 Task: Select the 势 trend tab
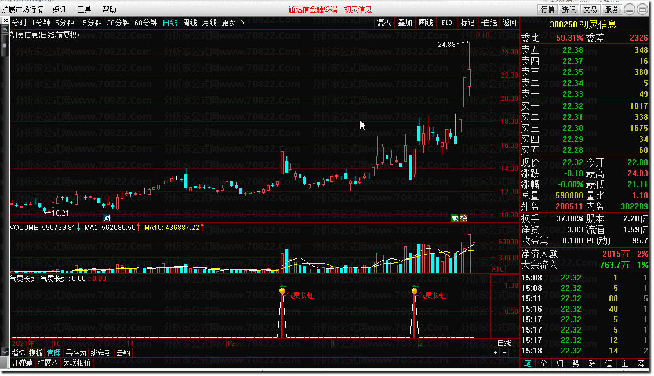(576, 363)
